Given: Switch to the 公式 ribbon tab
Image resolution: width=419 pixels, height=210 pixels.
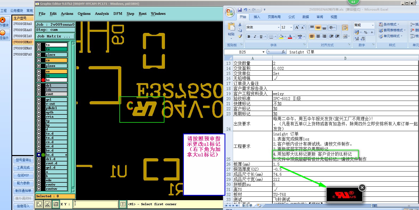Looking at the screenshot, I should [x=292, y=17].
